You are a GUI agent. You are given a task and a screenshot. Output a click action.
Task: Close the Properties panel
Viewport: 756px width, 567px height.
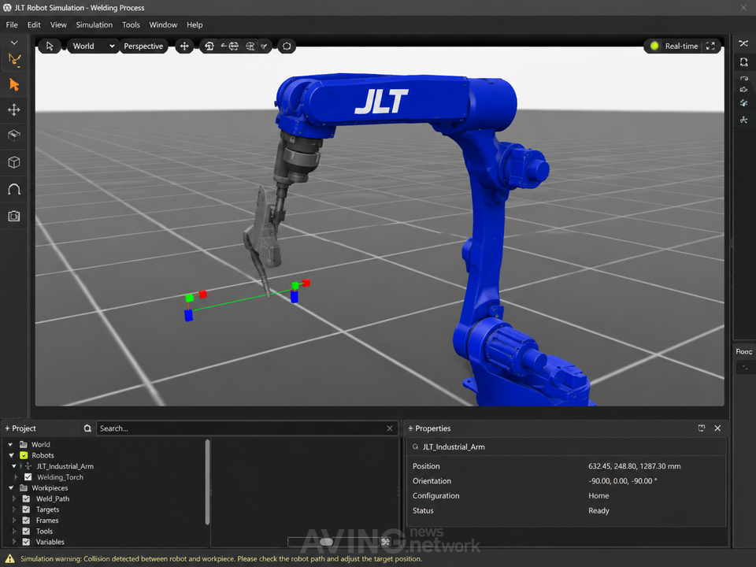pos(717,428)
